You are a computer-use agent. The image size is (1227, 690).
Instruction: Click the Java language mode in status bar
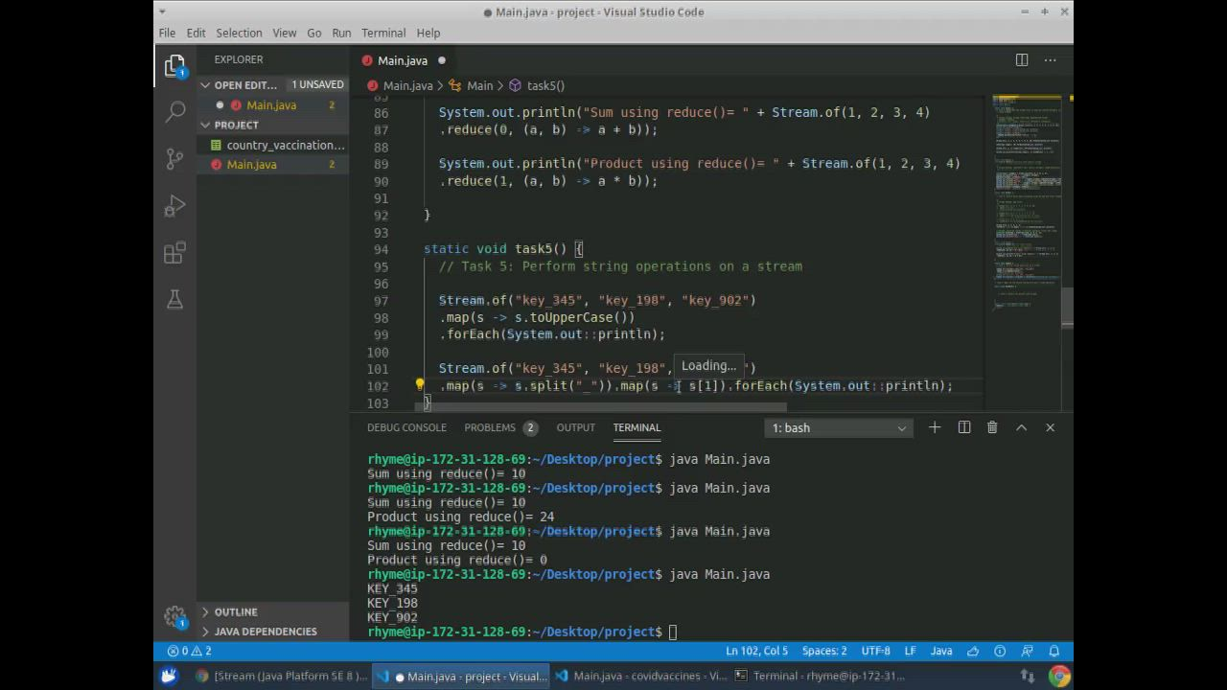(941, 651)
